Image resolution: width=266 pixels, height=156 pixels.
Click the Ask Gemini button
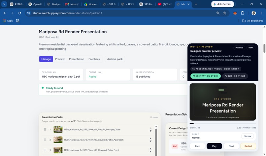pos(222,4)
